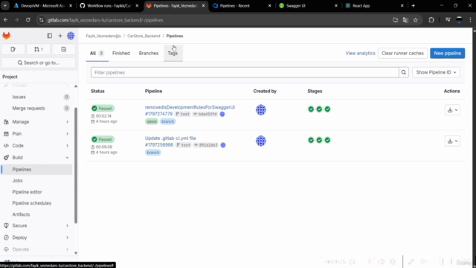
Task: Switch to the All pipelines tab
Action: coord(97,53)
